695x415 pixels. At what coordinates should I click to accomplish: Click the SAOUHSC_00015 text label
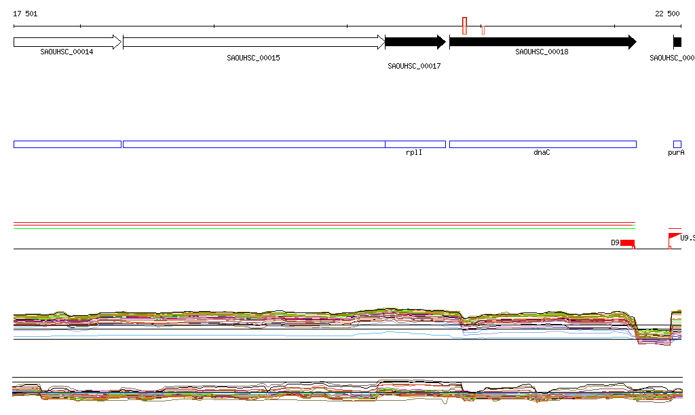tap(253, 58)
